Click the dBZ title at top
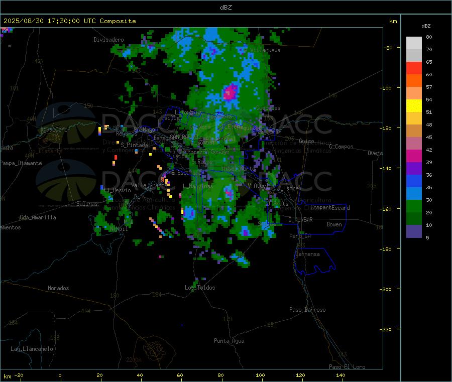Screen dimensions: 452x382 pyautogui.click(x=225, y=8)
